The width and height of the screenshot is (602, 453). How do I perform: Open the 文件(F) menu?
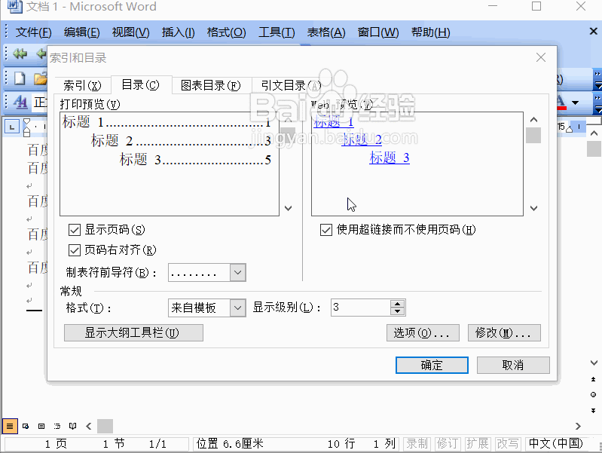tap(33, 32)
